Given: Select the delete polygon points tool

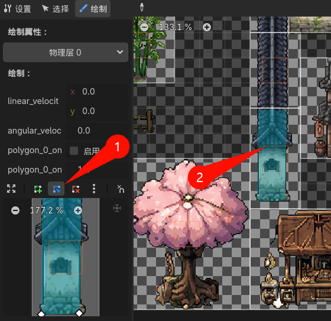Looking at the screenshot, I should click(x=76, y=189).
